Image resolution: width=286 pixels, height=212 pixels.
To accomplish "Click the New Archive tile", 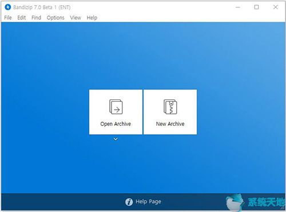I will (170, 112).
